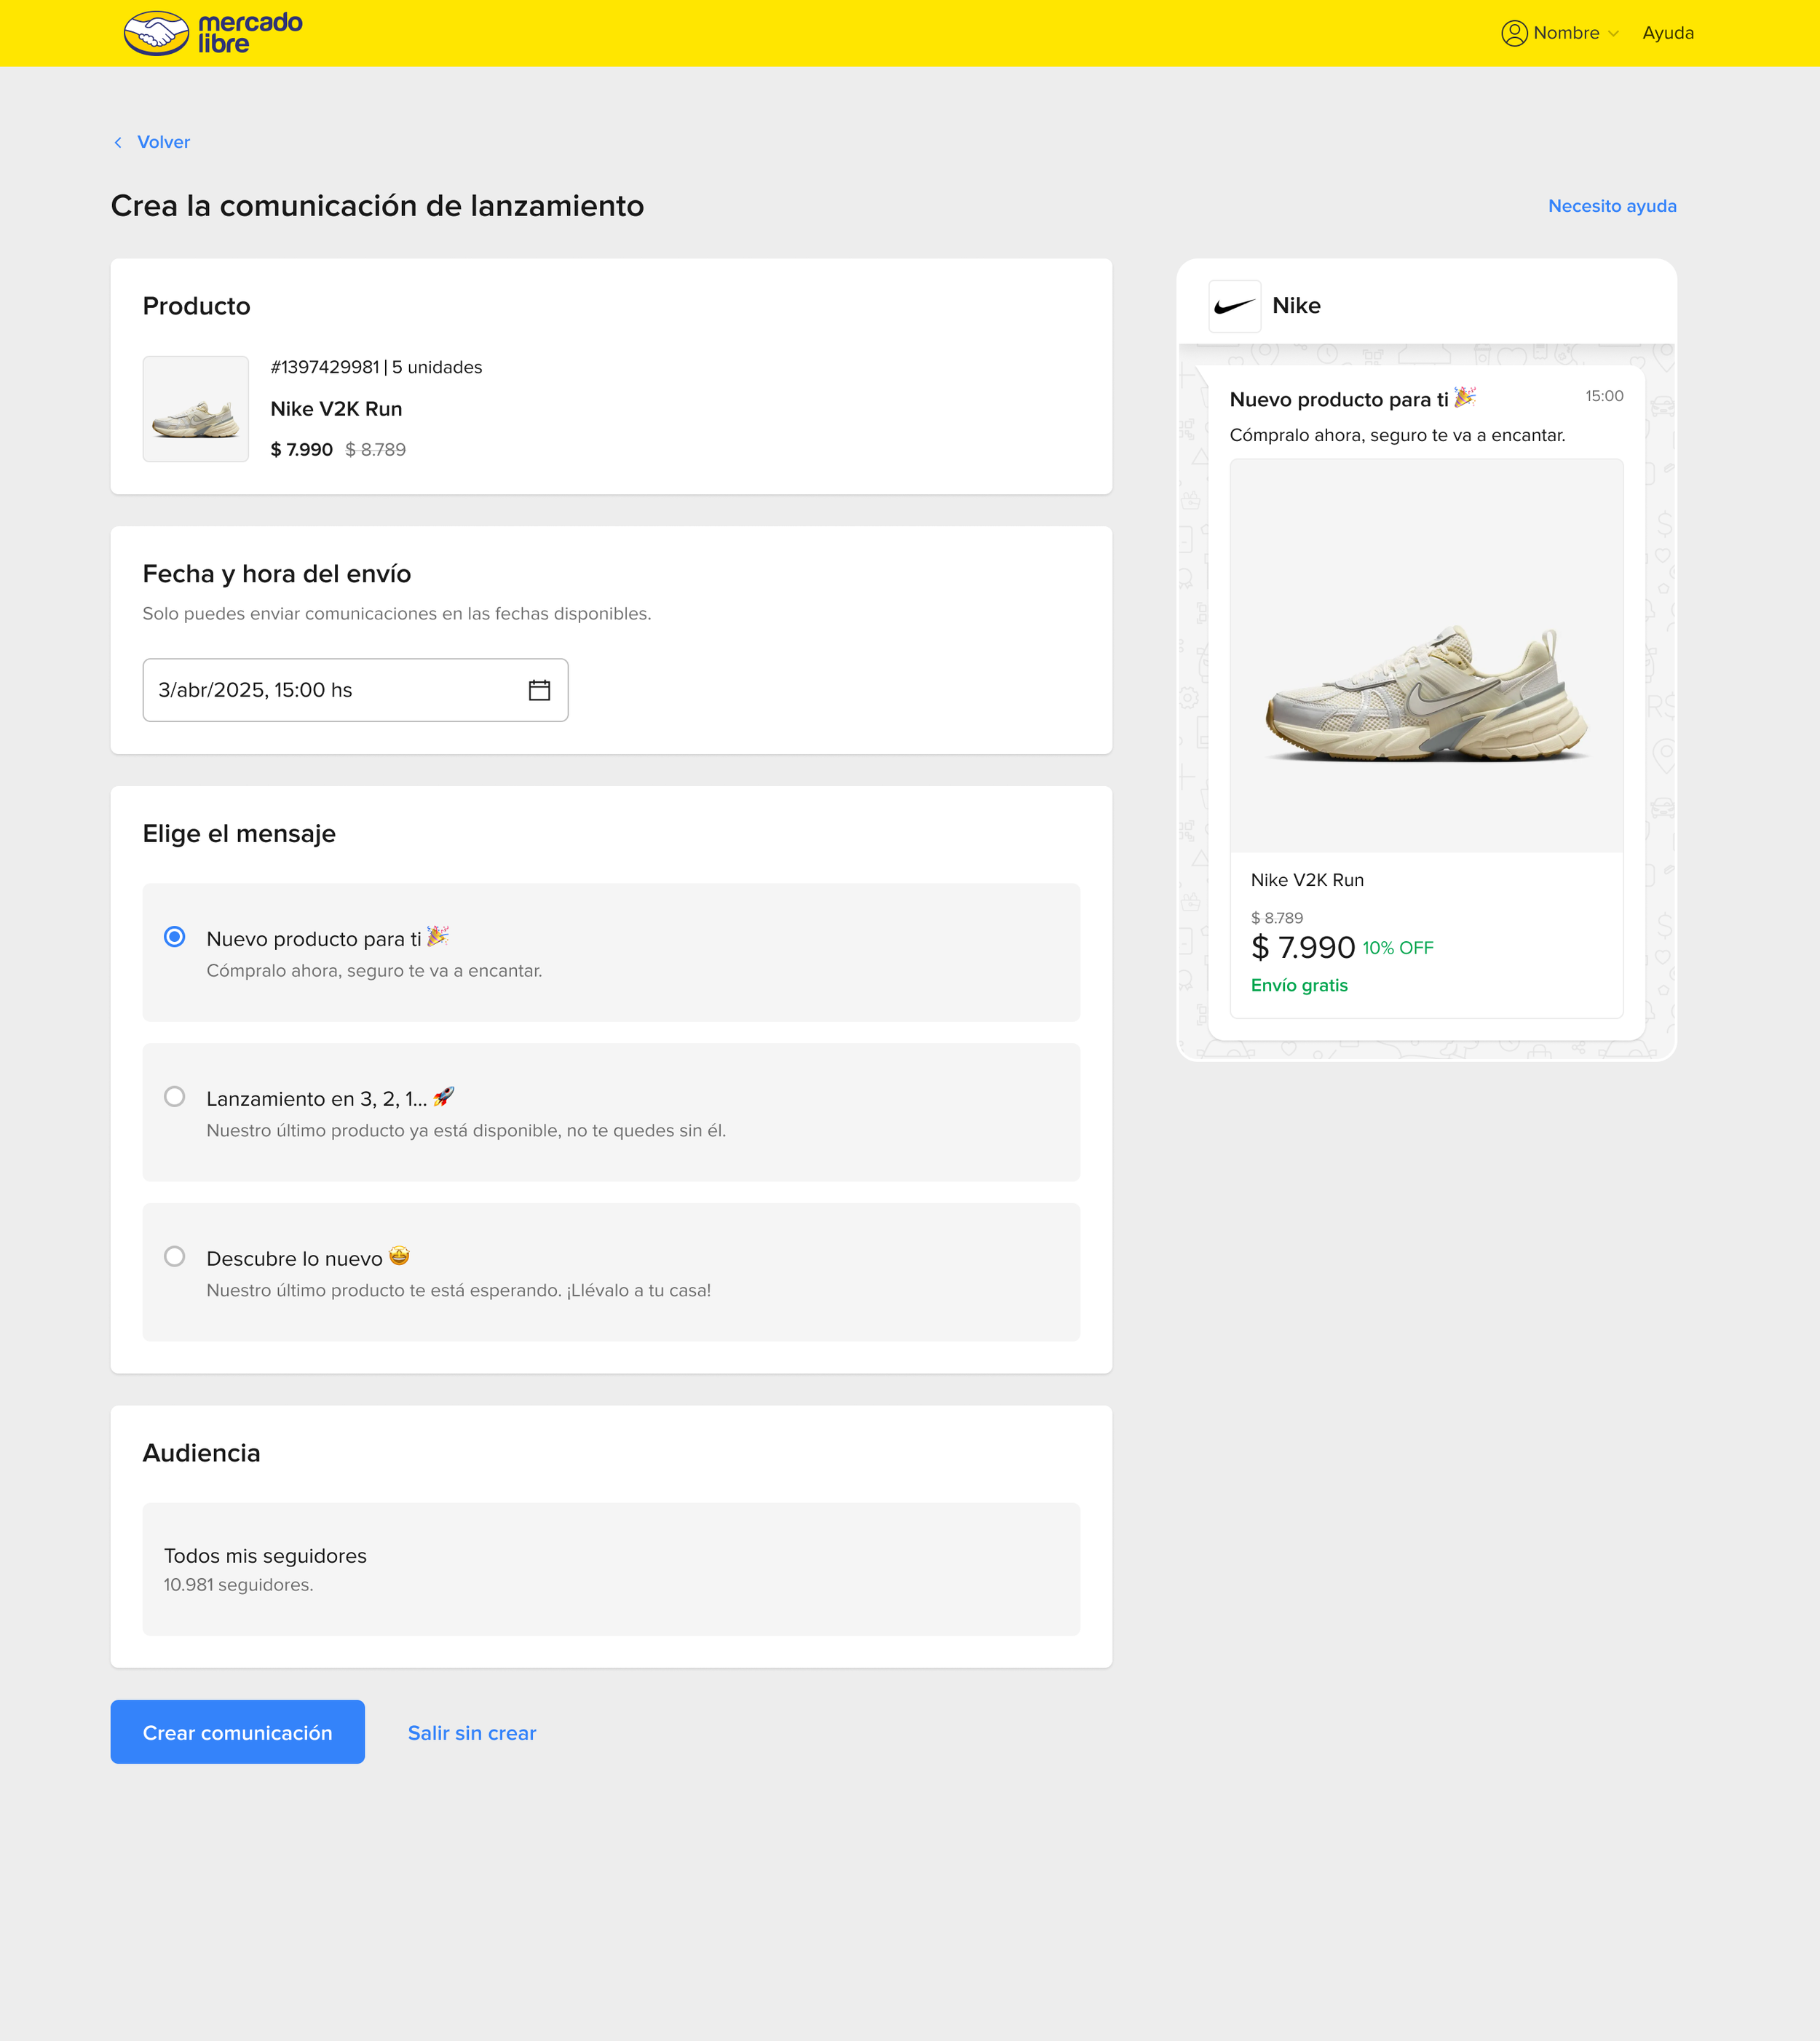This screenshot has width=1820, height=2041.
Task: Click the Nike swoosh logo in preview
Action: point(1234,306)
